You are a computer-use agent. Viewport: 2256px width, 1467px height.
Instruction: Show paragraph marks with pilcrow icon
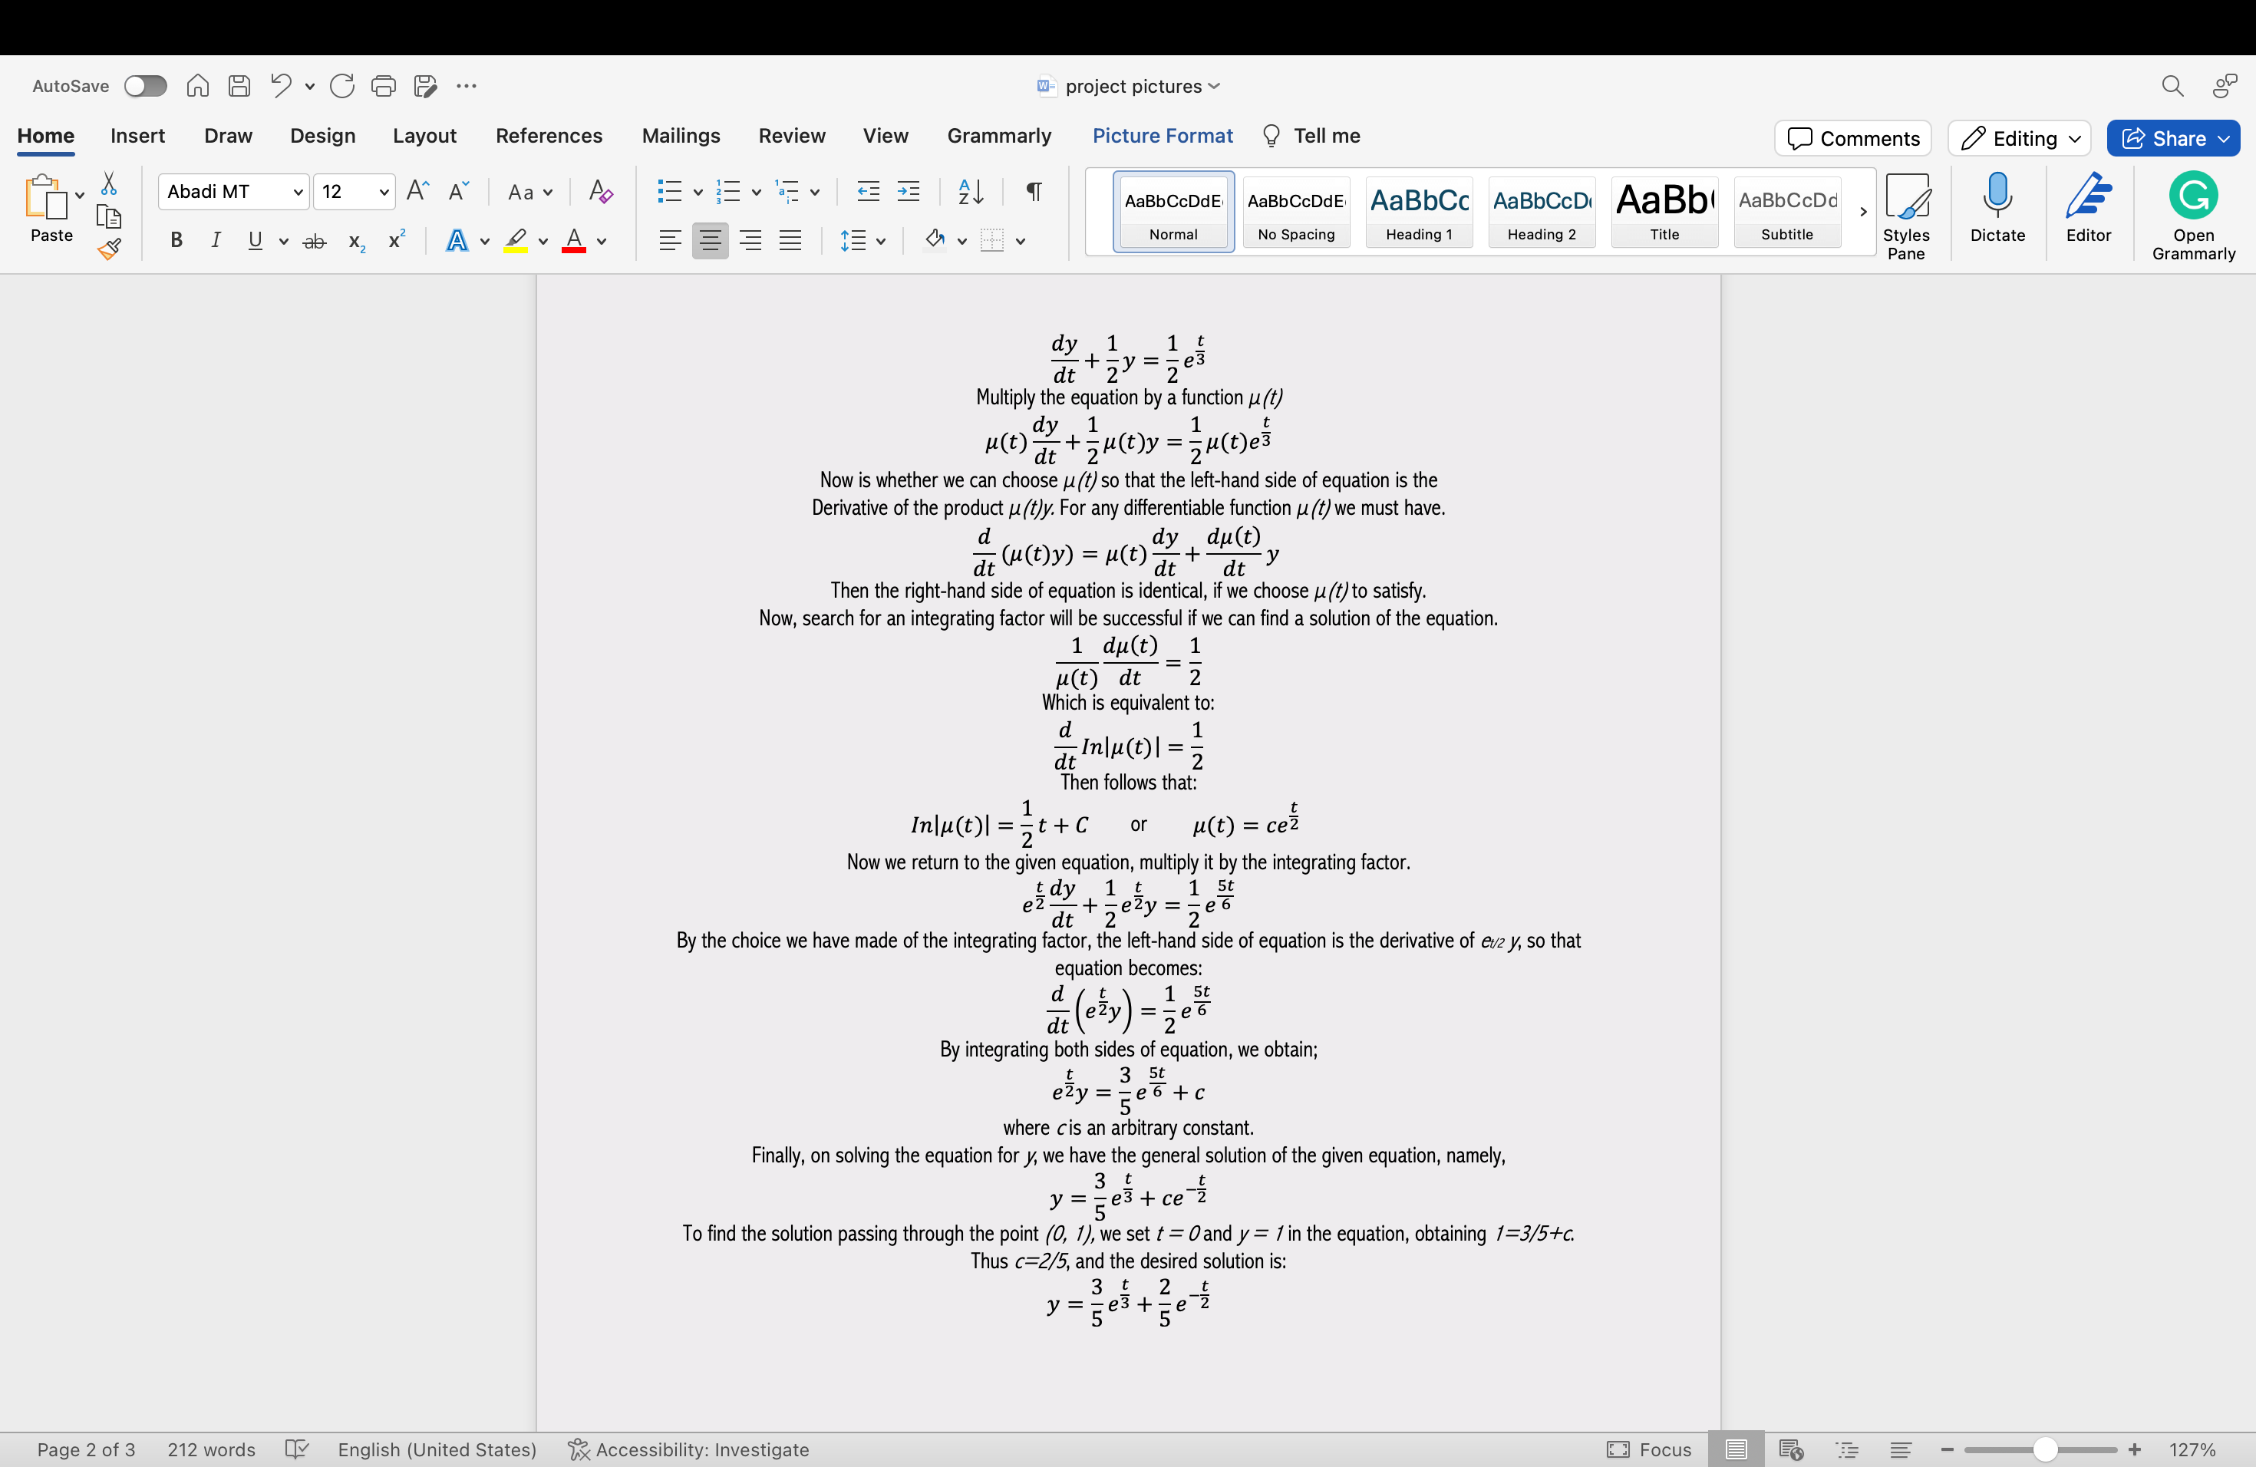tap(1034, 191)
